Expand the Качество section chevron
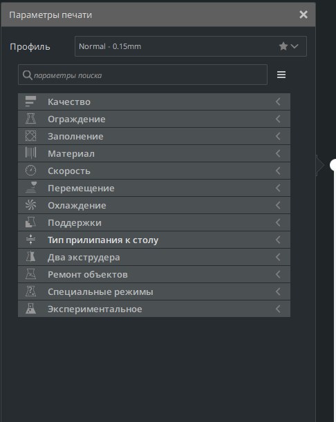336x422 pixels. click(x=278, y=102)
